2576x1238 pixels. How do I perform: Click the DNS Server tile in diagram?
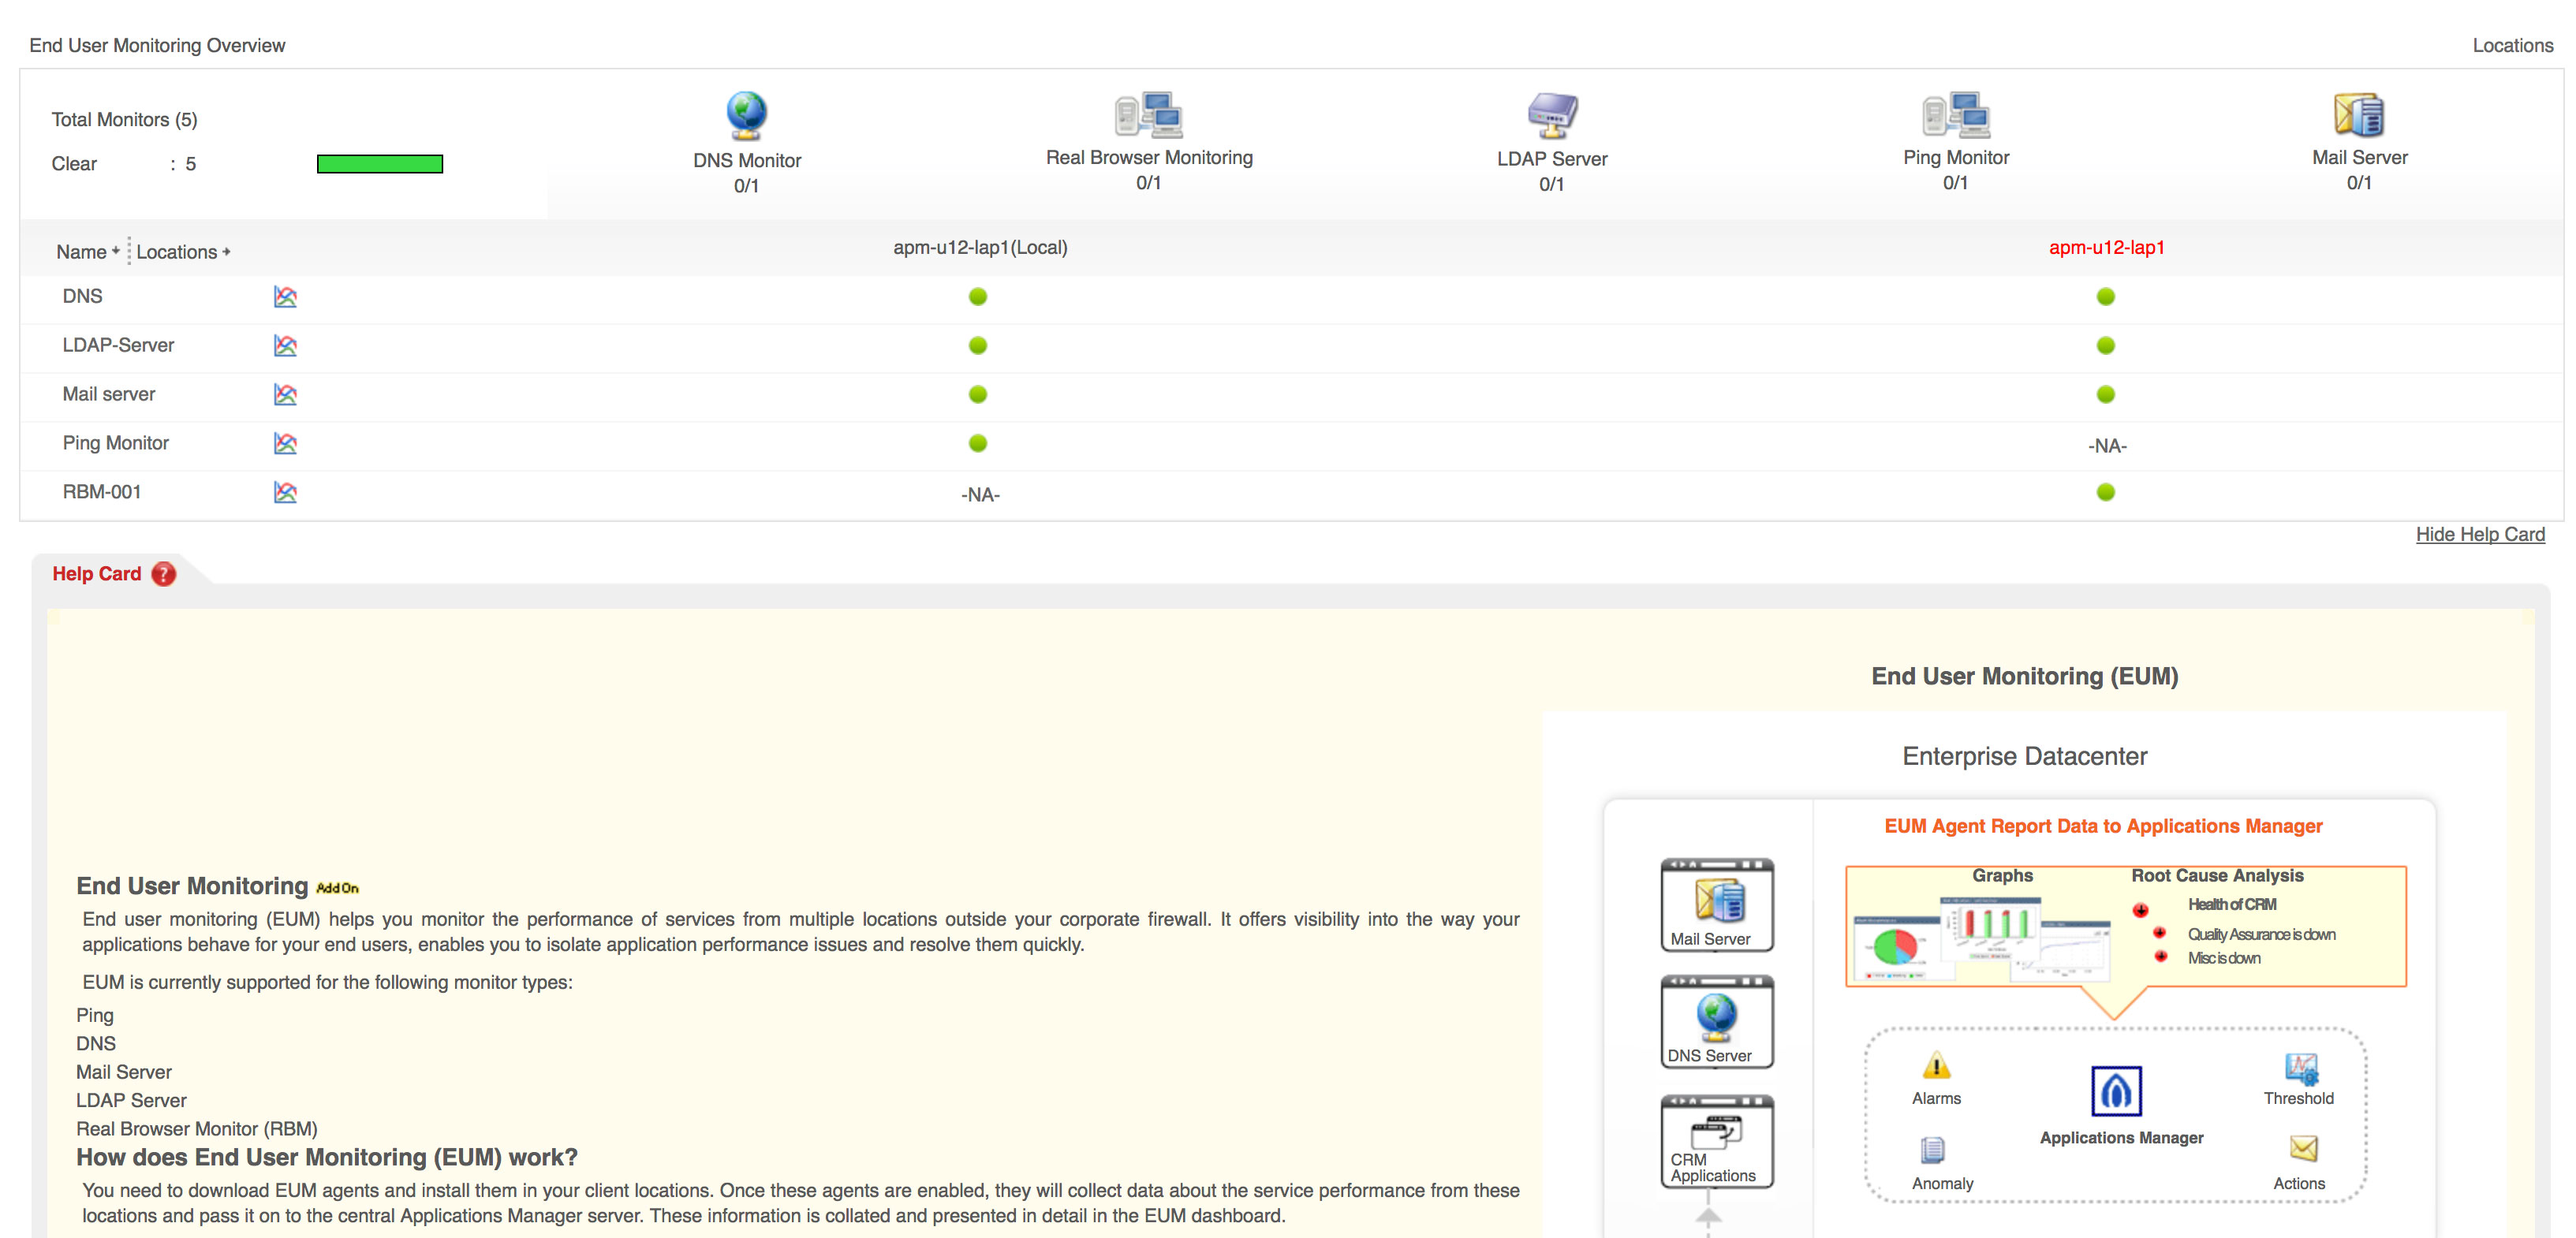(x=1717, y=1022)
